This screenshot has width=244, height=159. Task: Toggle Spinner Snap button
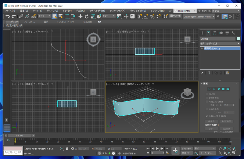pyautogui.click(x=158, y=16)
